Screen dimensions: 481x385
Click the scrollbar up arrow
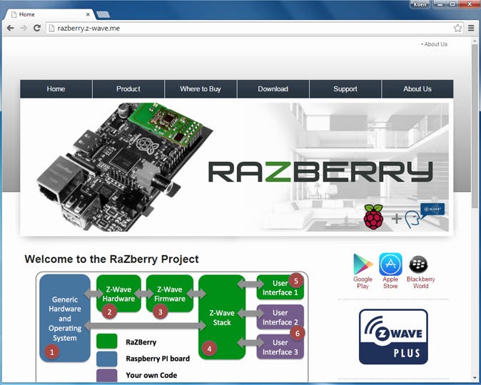pos(475,41)
